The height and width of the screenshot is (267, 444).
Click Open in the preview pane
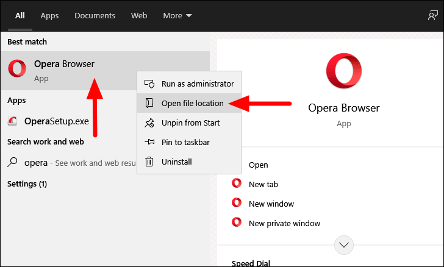(x=258, y=165)
